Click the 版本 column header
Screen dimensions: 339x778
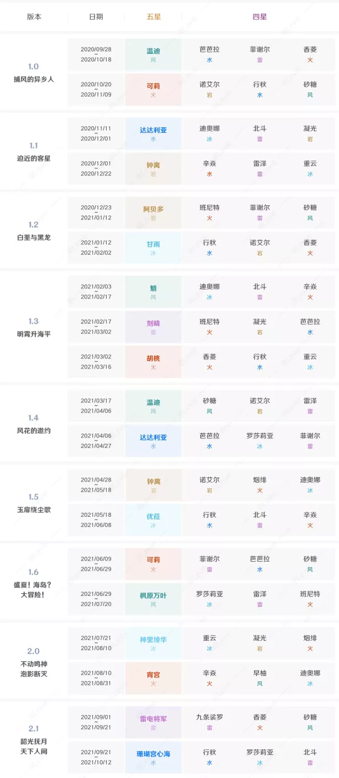point(34,17)
